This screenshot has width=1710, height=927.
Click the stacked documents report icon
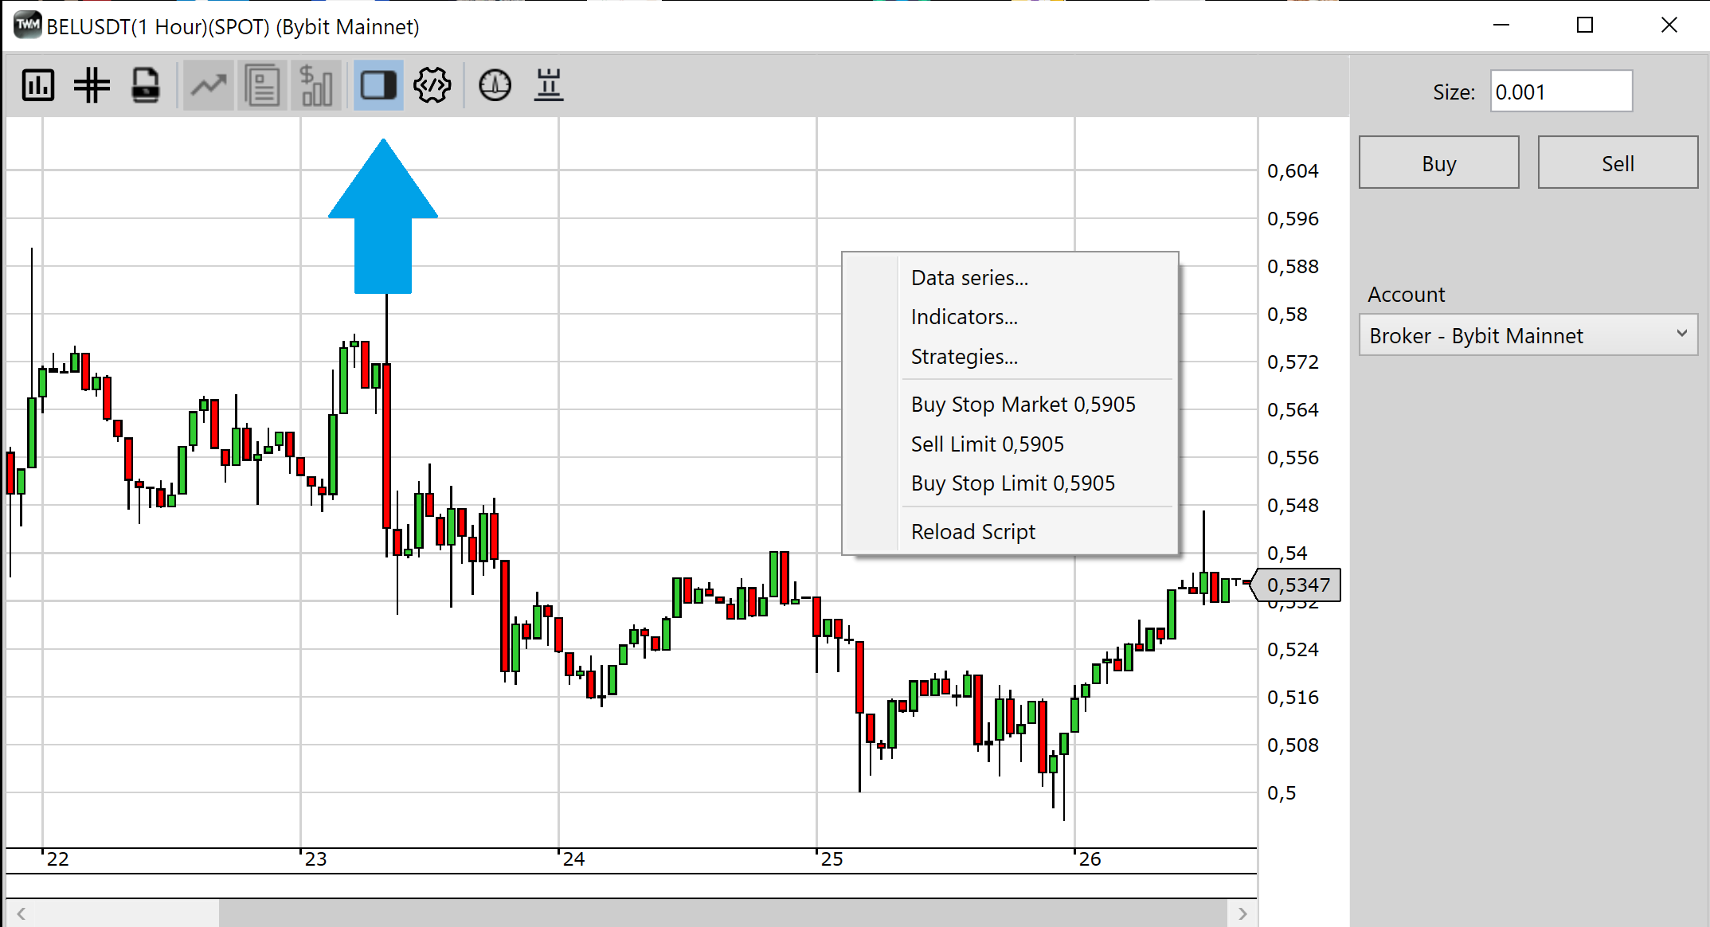pyautogui.click(x=262, y=85)
